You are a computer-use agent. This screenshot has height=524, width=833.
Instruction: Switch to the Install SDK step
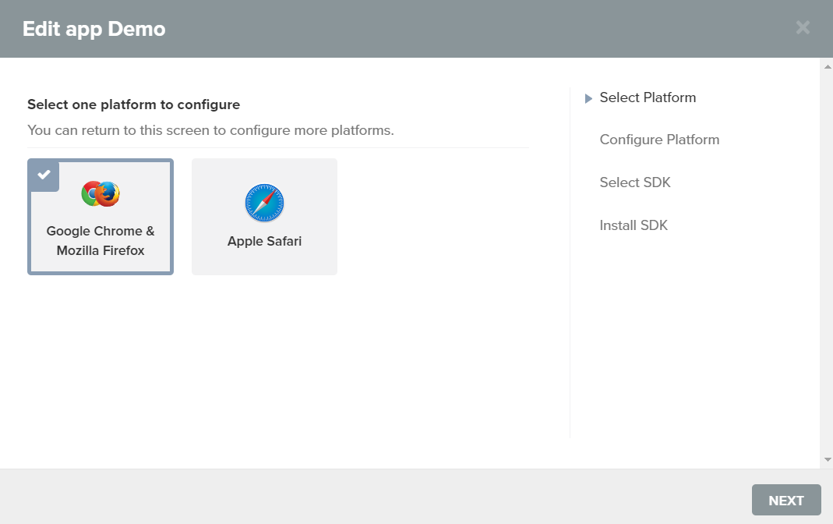[634, 225]
